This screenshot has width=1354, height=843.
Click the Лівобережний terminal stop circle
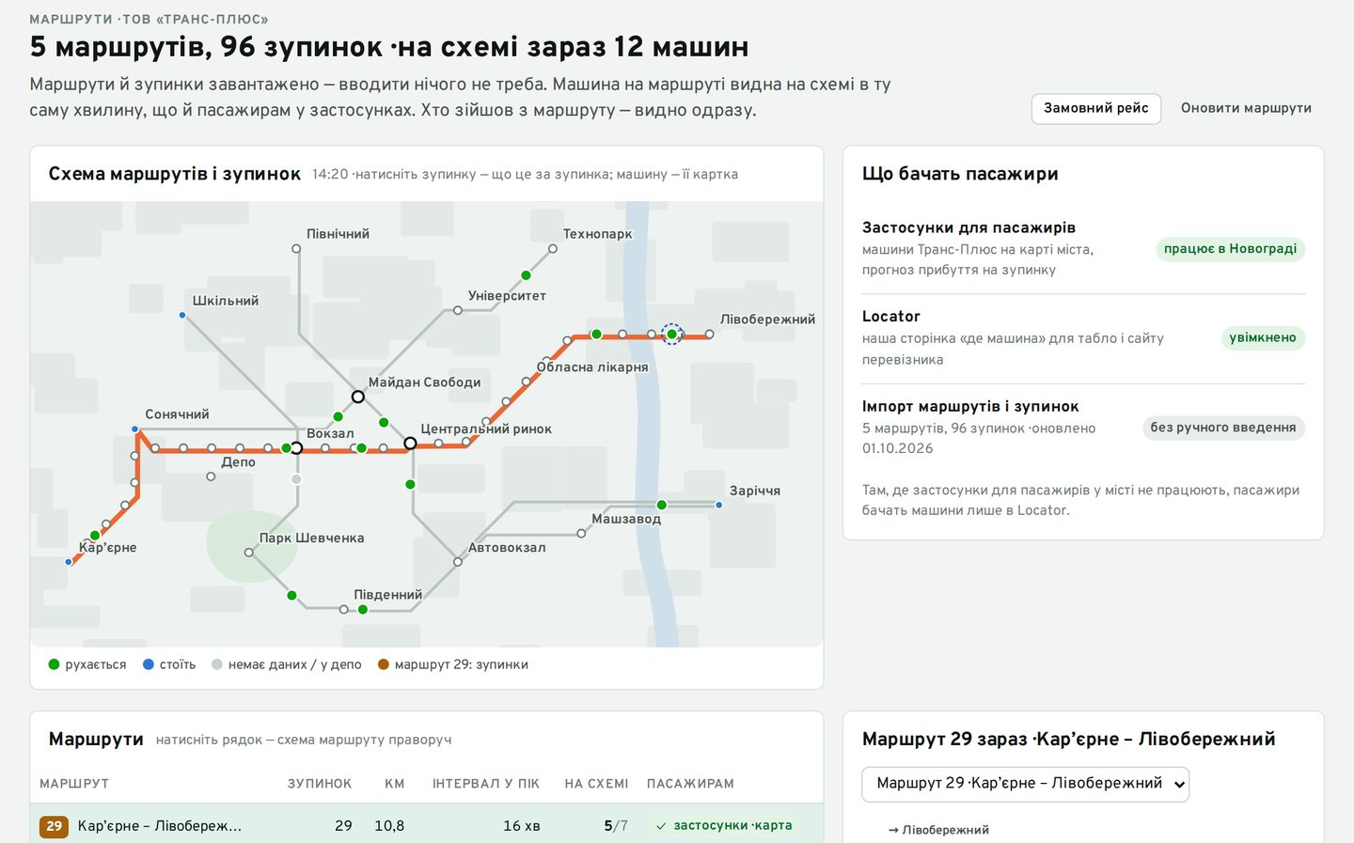pyautogui.click(x=710, y=334)
